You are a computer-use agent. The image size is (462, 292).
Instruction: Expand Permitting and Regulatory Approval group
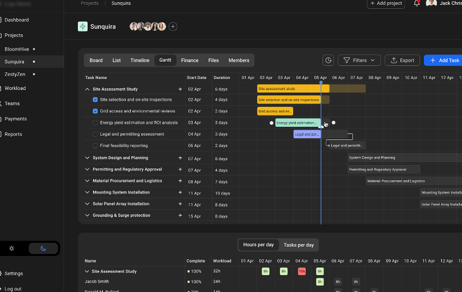[x=87, y=169]
